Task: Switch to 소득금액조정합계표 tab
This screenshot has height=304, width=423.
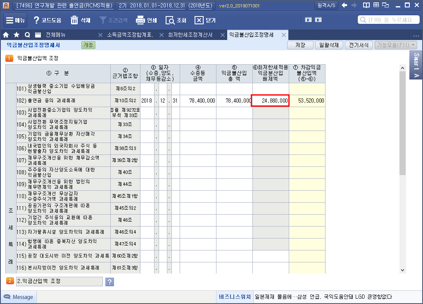Action: 130,35
